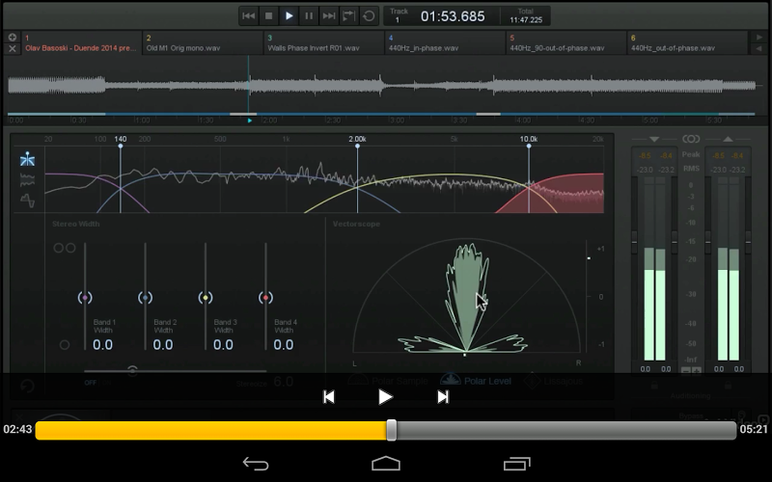This screenshot has width=772, height=482.
Task: Select track 3 Walls Phase Invert R01.wav
Action: click(324, 42)
